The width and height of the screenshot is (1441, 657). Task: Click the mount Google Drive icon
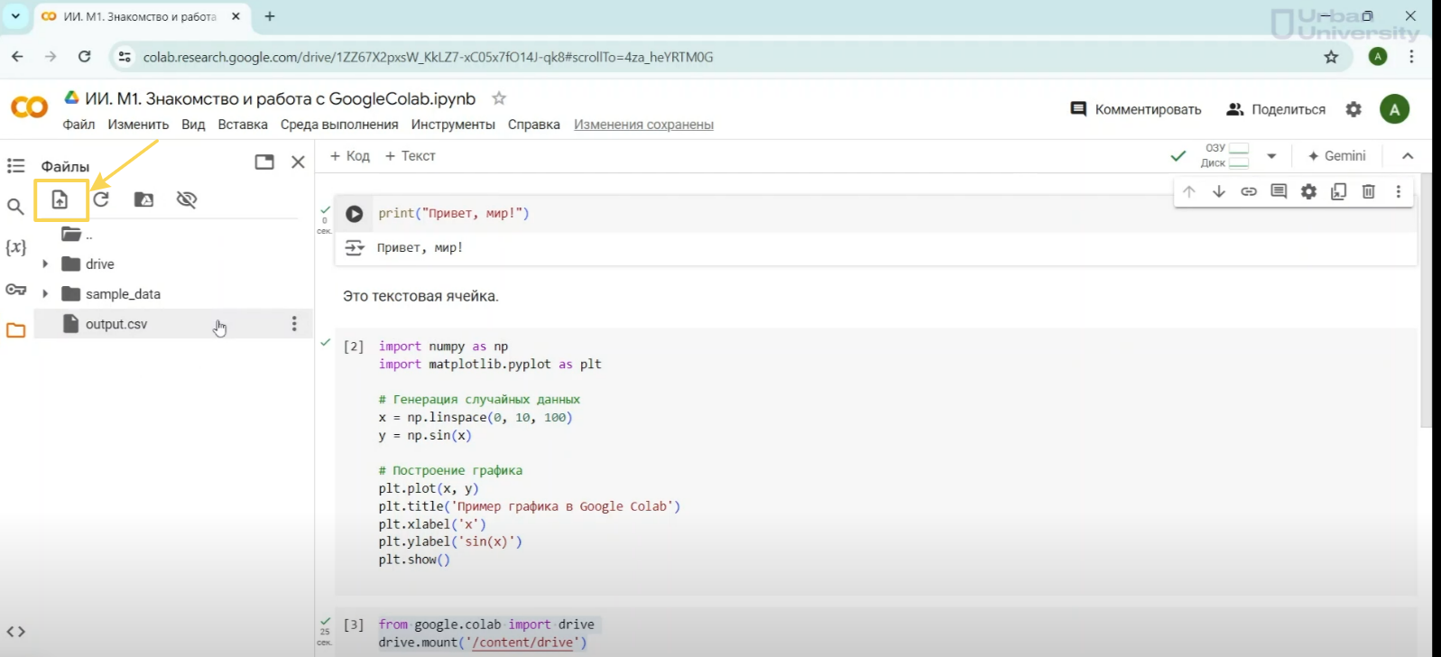pyautogui.click(x=143, y=199)
